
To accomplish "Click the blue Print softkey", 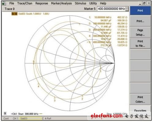I will (140, 10).
